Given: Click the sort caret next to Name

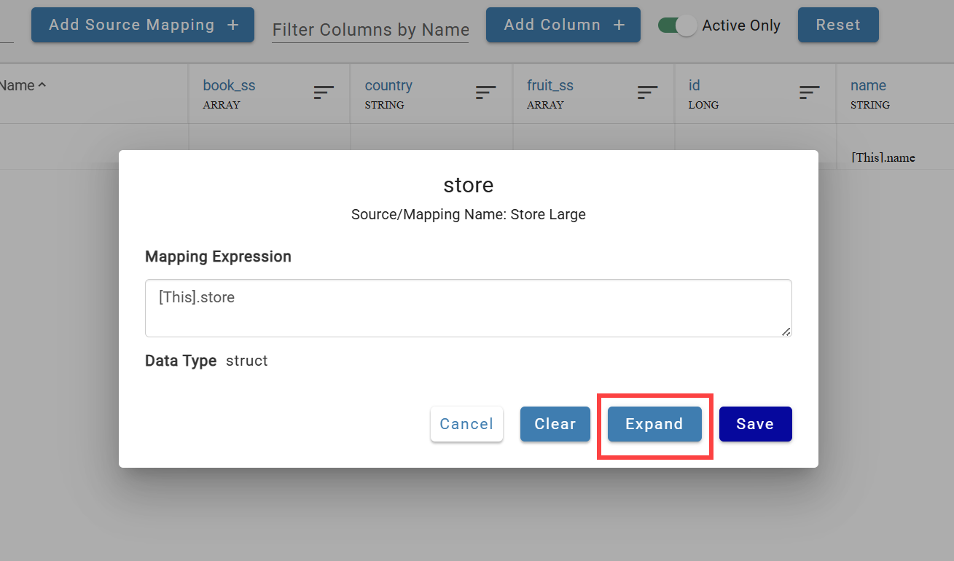Looking at the screenshot, I should coord(43,84).
